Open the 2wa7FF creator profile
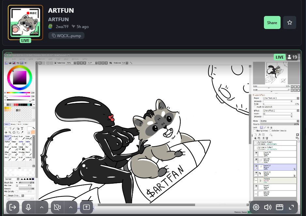Image resolution: width=306 pixels, height=216 pixels. pos(62,26)
